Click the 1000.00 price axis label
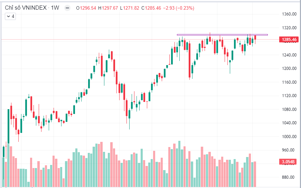 point(289,137)
